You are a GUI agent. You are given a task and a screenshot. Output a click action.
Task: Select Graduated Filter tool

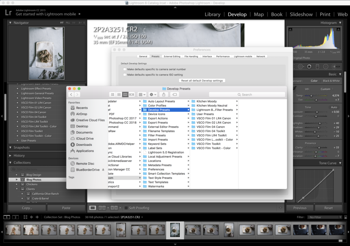318,67
